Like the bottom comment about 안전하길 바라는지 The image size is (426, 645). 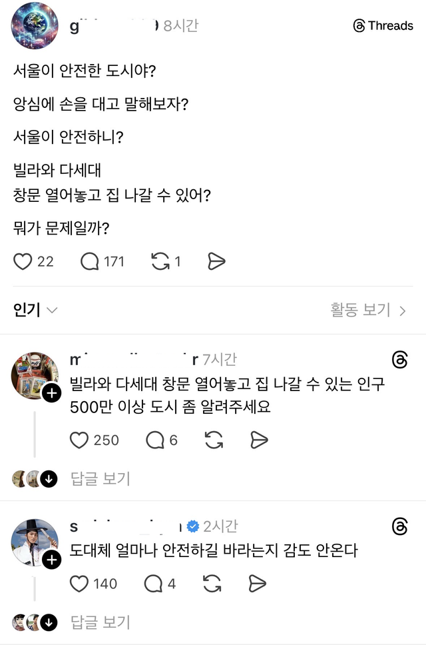(x=80, y=584)
